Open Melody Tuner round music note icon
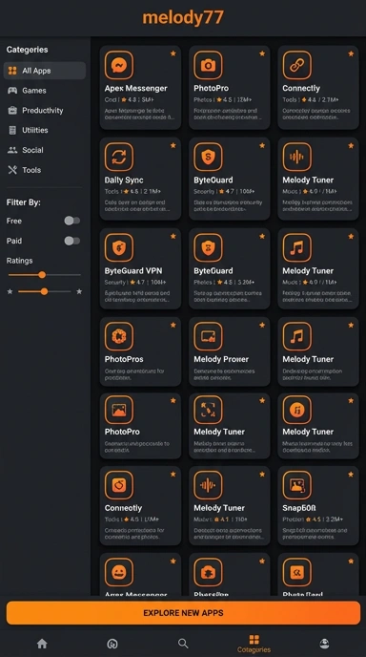 pos(297,410)
